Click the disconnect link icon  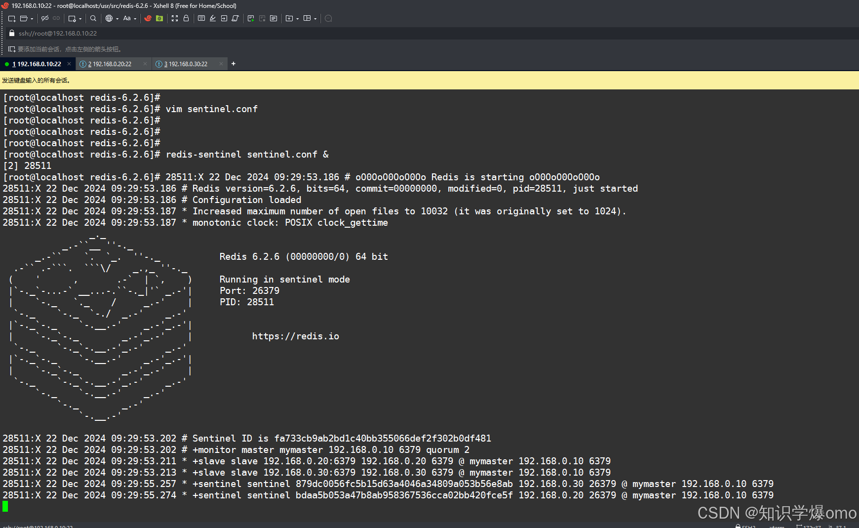click(x=45, y=18)
